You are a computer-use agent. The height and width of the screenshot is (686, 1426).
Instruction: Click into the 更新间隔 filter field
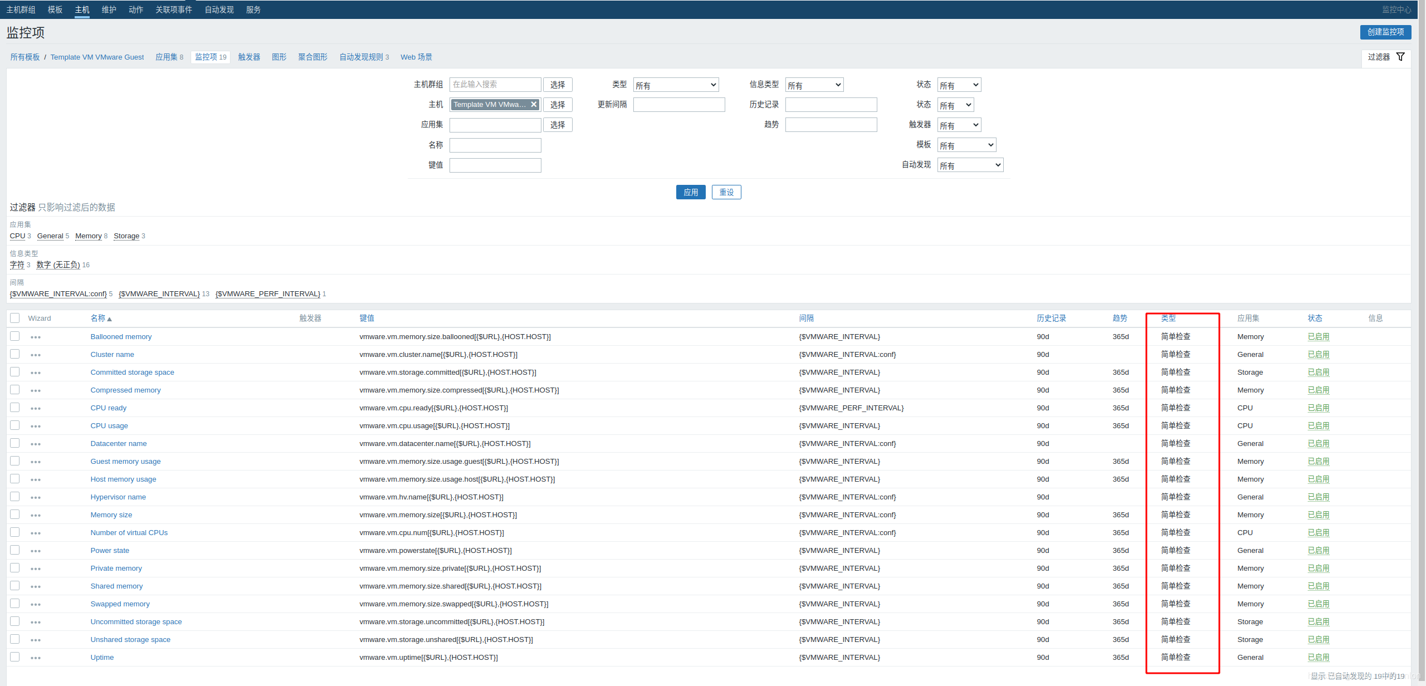(x=679, y=105)
